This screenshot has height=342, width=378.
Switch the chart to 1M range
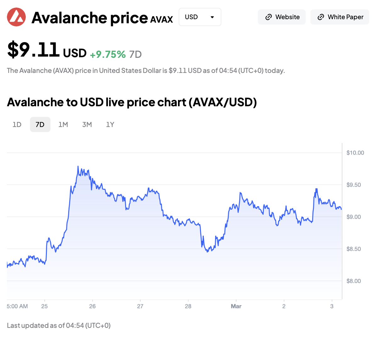point(63,124)
